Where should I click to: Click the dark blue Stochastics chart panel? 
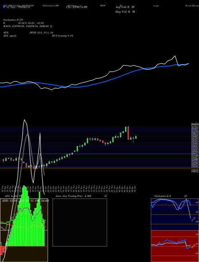click(175, 214)
